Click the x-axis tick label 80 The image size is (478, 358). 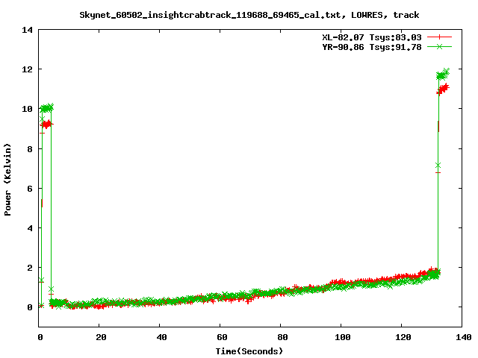[x=282, y=337]
